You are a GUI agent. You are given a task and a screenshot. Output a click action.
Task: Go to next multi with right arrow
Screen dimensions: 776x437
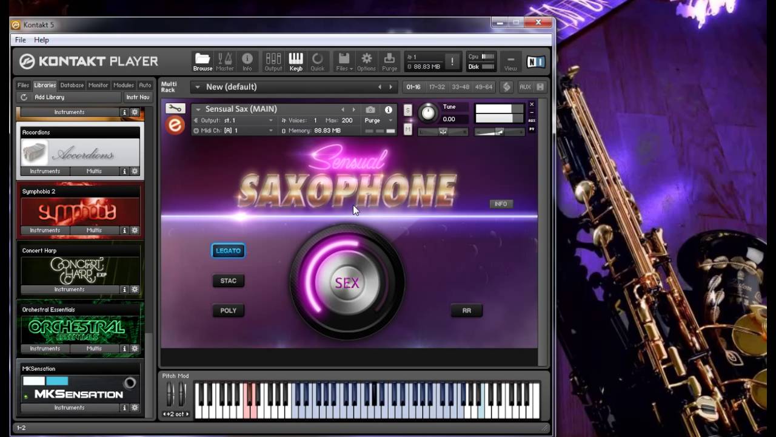[391, 87]
